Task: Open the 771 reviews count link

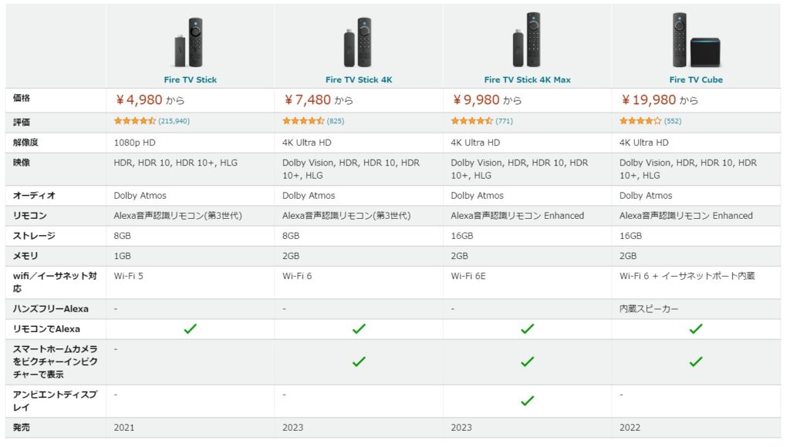Action: [x=504, y=121]
